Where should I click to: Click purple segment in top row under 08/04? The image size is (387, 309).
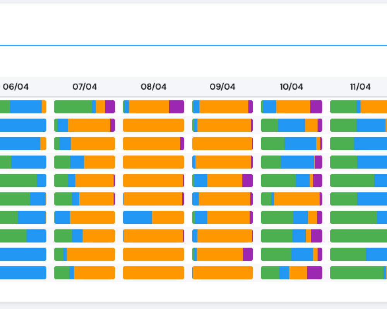click(x=176, y=107)
